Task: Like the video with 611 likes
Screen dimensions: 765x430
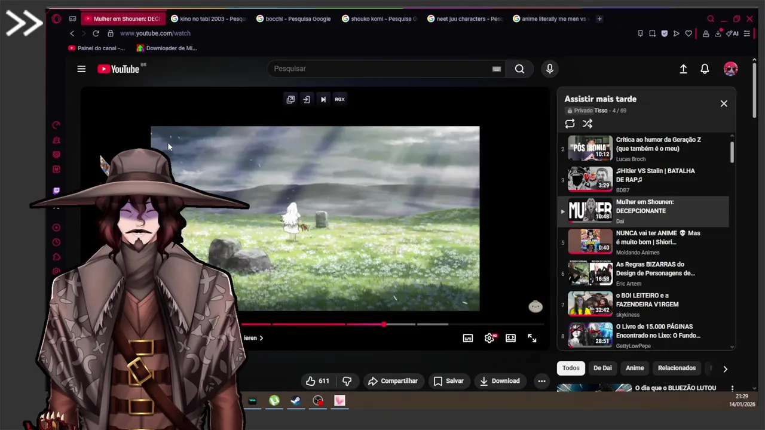Action: tap(317, 381)
